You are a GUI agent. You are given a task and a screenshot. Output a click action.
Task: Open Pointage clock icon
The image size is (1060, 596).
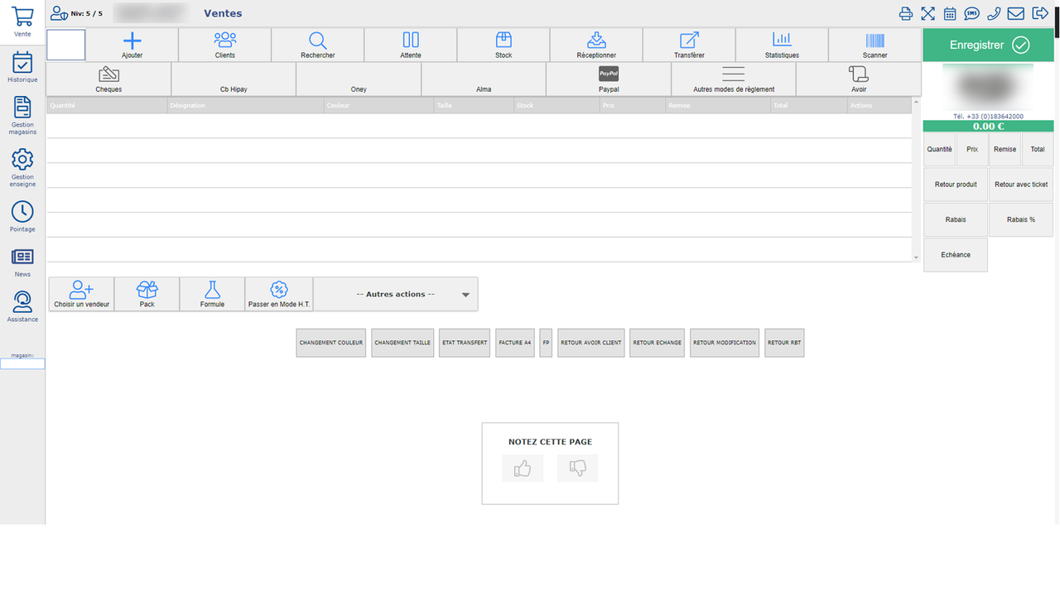22,212
